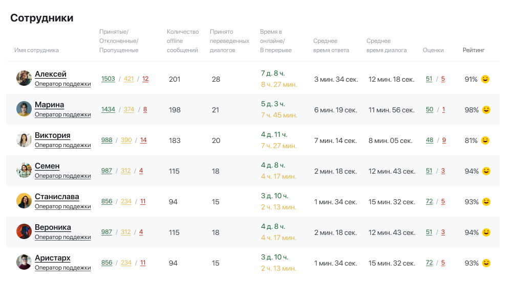This screenshot has width=516, height=285.
Task: Click Семен's avatar photo
Action: pyautogui.click(x=24, y=170)
